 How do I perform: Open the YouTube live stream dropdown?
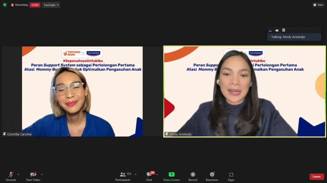(x=51, y=5)
